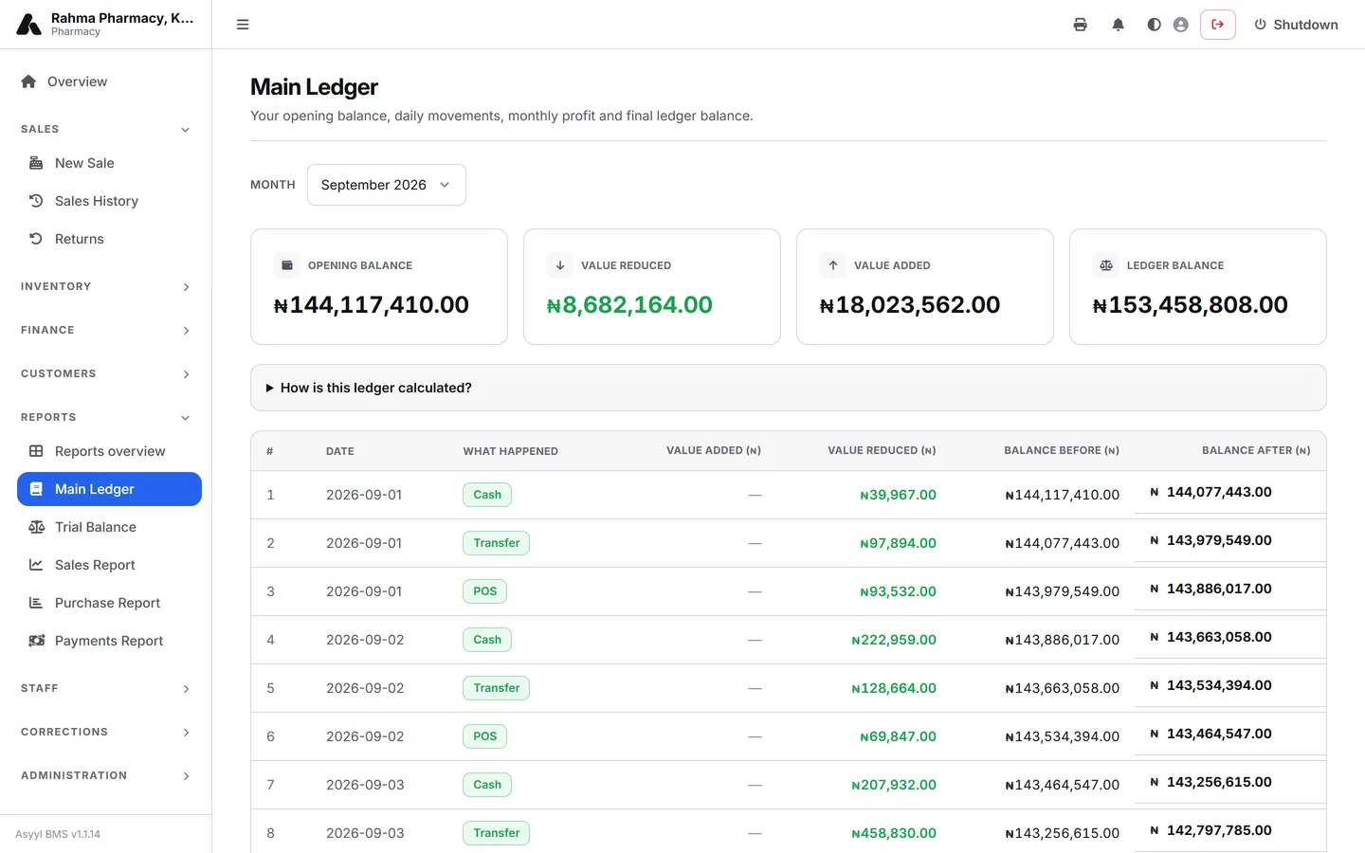Screen dimensions: 1365x853
Task: Open the September 2026 month dropdown
Action: point(386,185)
